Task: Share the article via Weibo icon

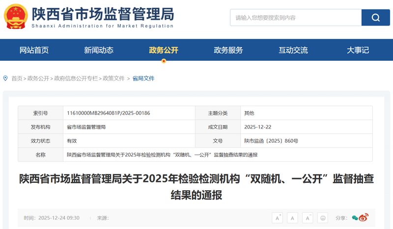Action: [364, 218]
